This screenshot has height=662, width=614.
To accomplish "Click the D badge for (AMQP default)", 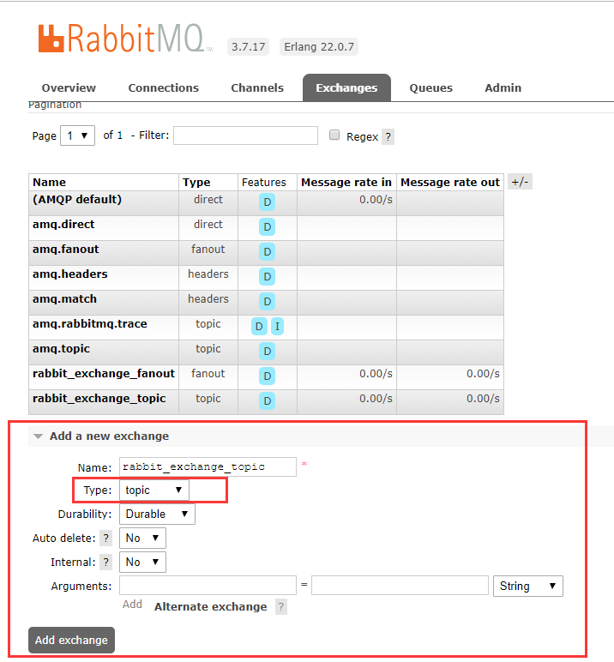I will (268, 202).
